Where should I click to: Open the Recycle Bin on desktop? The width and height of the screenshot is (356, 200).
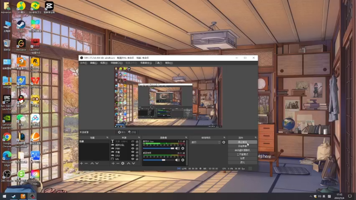pyautogui.click(x=7, y=45)
